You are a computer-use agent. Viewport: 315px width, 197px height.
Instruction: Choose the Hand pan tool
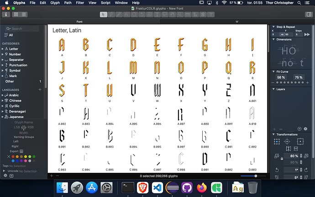(x=173, y=15)
